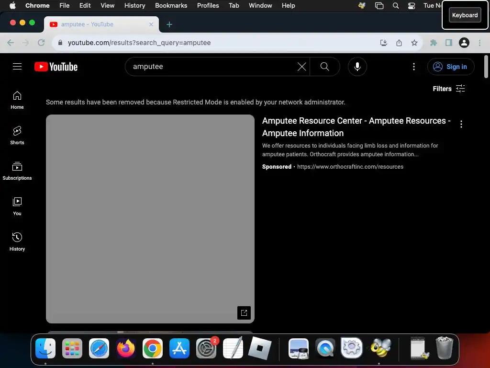The image size is (490, 368).
Task: Open the File menu
Action: (x=65, y=6)
